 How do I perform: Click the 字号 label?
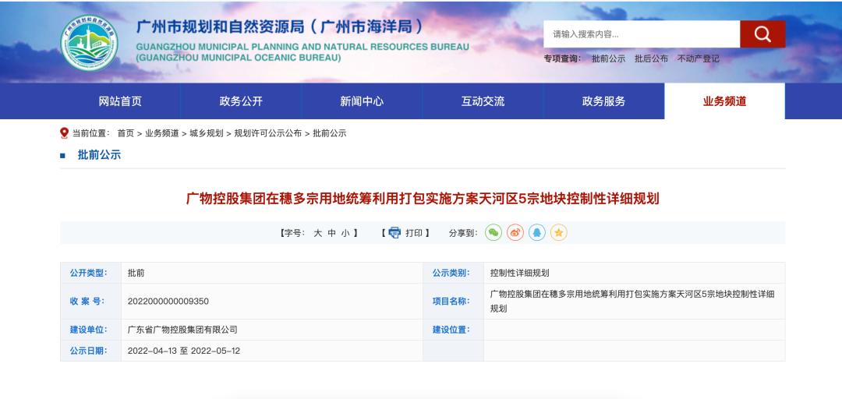(x=292, y=233)
